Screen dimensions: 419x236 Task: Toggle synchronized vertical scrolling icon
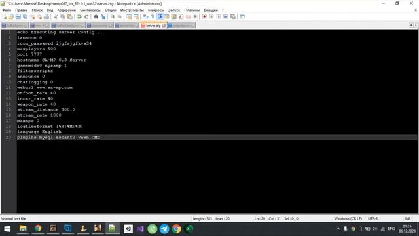click(129, 16)
